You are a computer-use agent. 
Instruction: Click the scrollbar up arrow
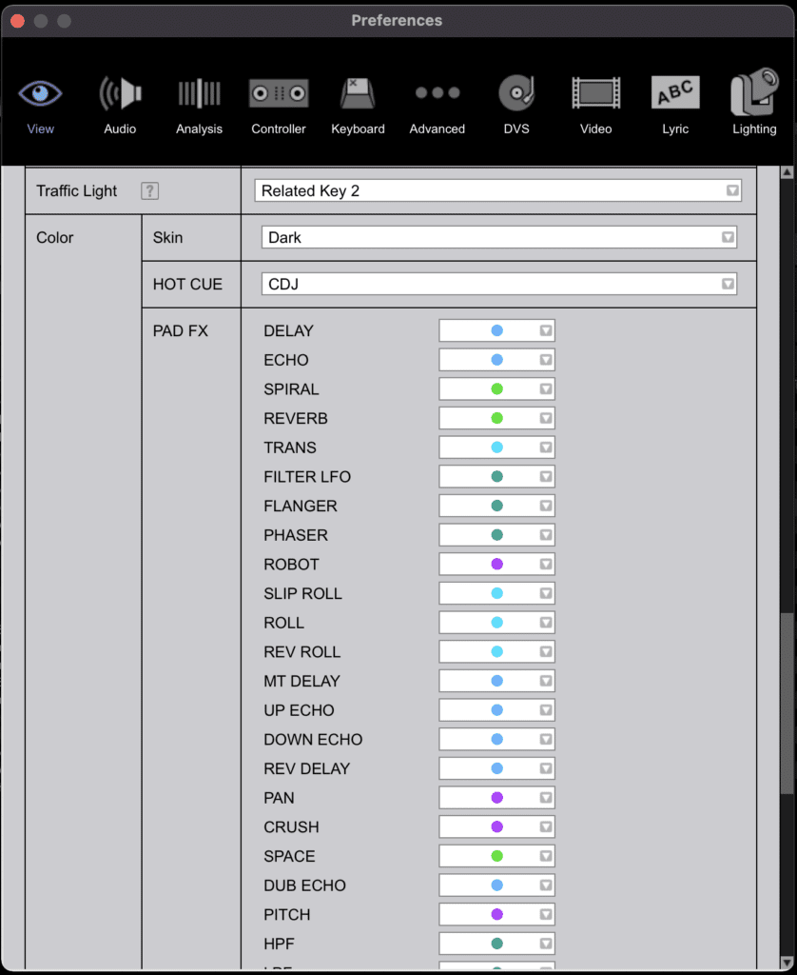(787, 172)
